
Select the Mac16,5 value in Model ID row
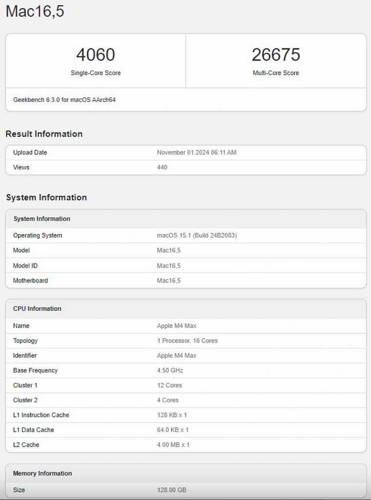point(168,266)
